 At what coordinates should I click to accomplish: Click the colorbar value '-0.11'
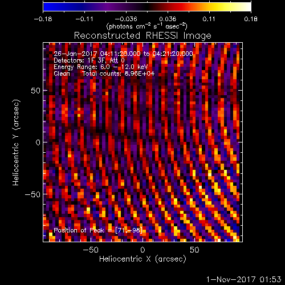pyautogui.click(x=84, y=19)
